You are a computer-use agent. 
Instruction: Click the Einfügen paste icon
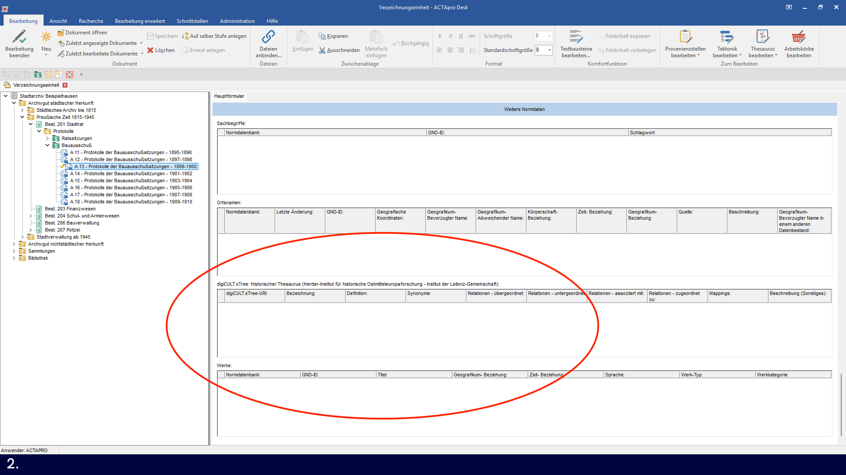303,37
